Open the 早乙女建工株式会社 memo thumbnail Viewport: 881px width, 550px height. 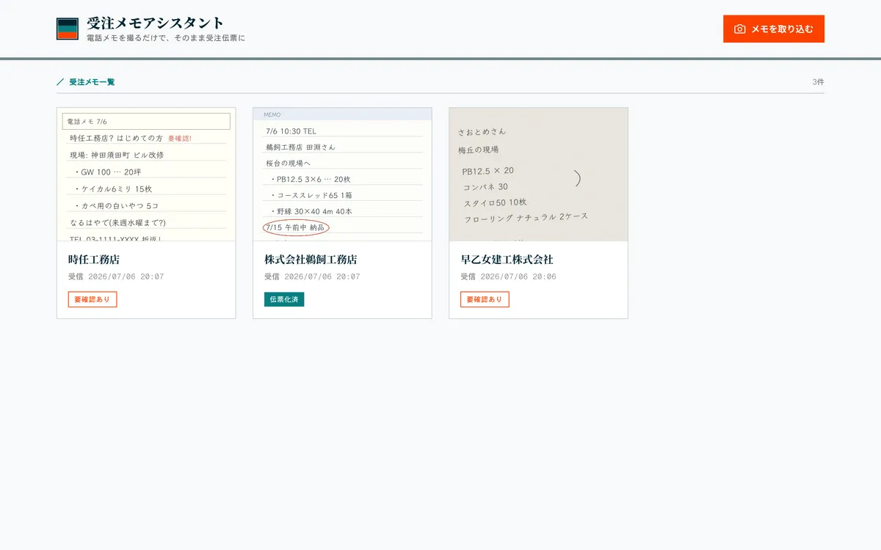(x=538, y=175)
